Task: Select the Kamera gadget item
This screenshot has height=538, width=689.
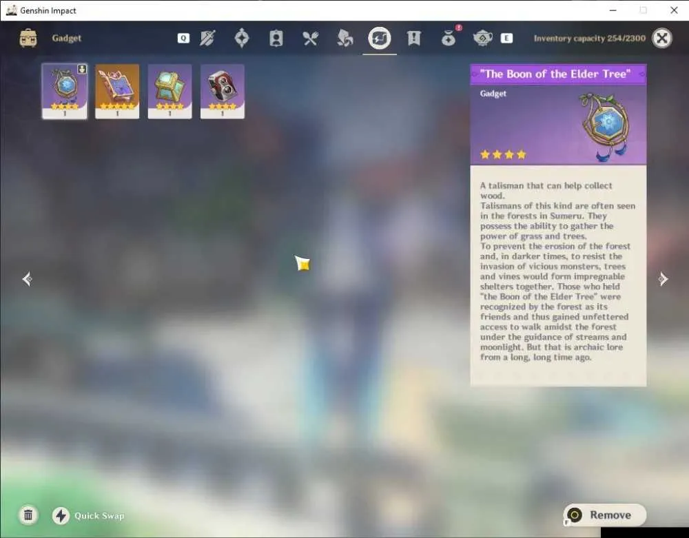Action: click(x=223, y=92)
